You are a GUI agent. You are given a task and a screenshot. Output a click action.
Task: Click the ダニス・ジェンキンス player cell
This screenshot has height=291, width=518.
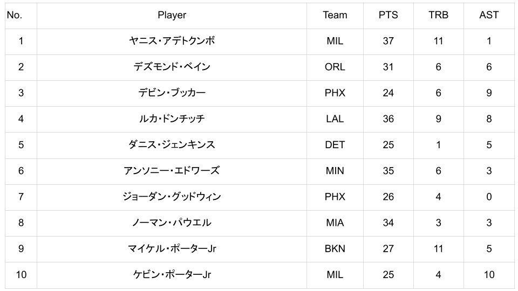click(x=172, y=144)
